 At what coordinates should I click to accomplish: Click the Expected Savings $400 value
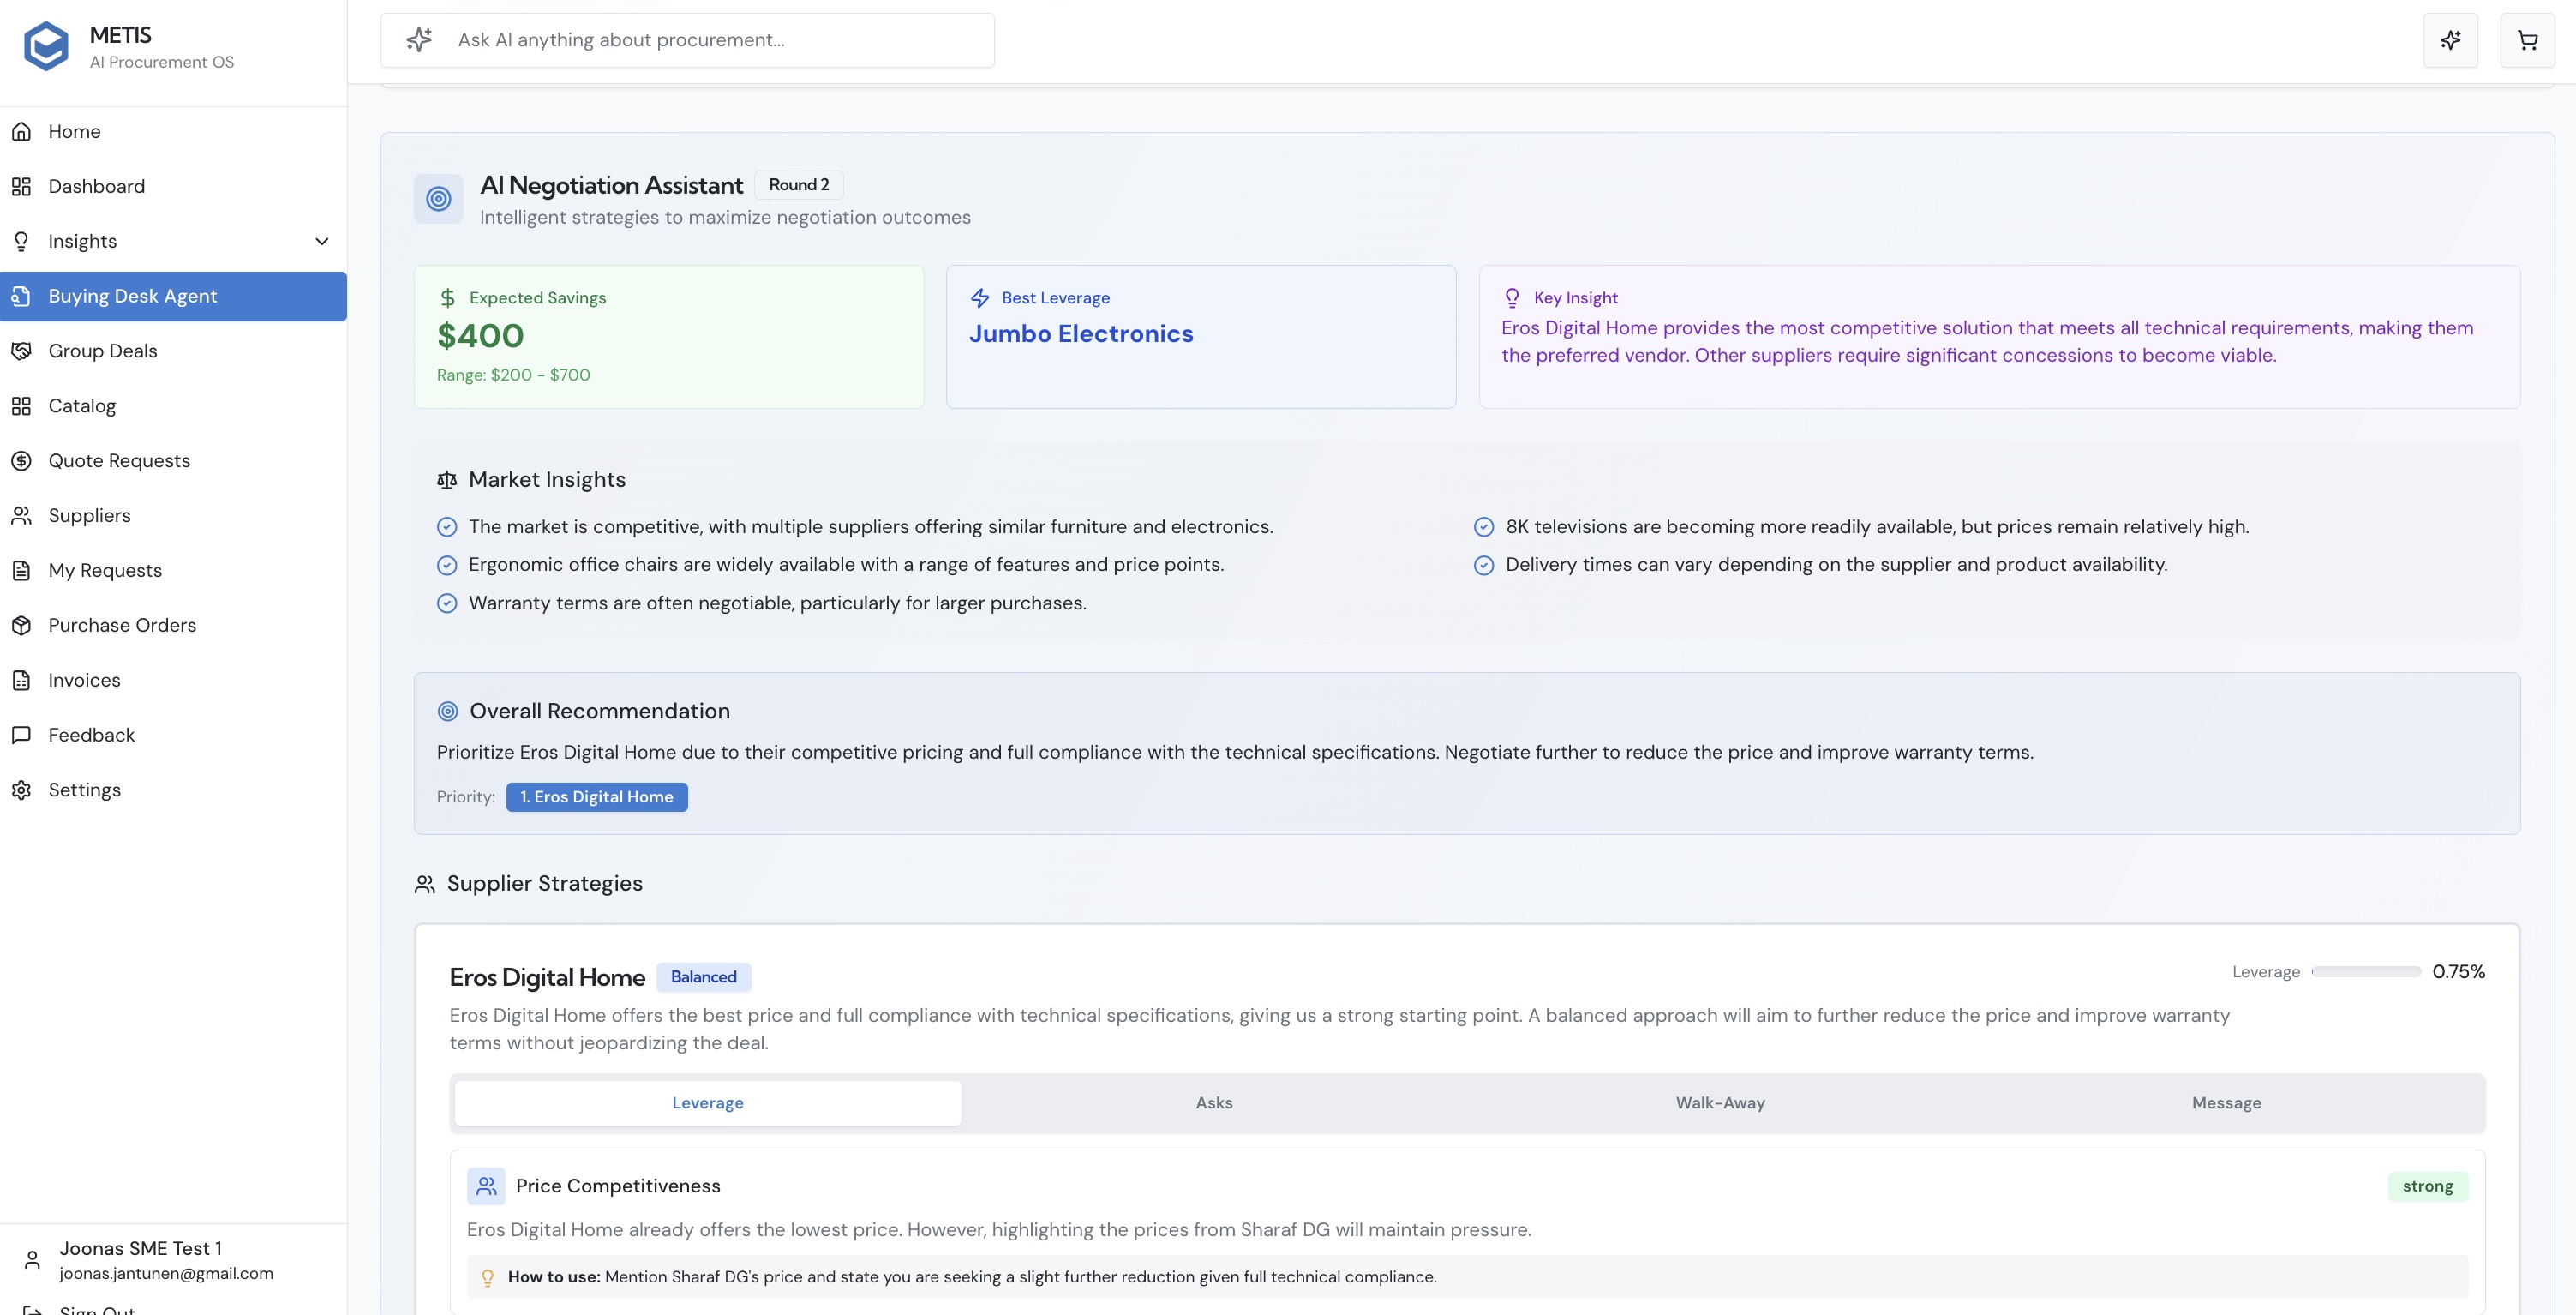[480, 336]
